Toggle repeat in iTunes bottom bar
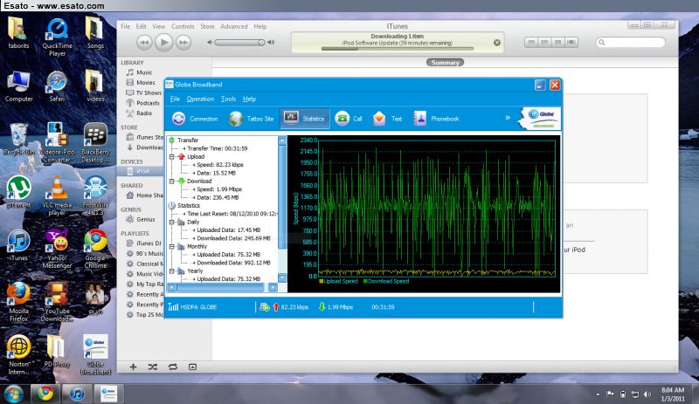 (173, 366)
